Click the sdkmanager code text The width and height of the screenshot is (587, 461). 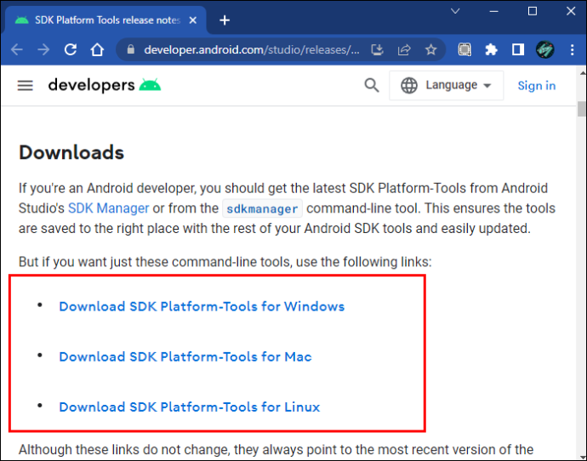coord(262,208)
